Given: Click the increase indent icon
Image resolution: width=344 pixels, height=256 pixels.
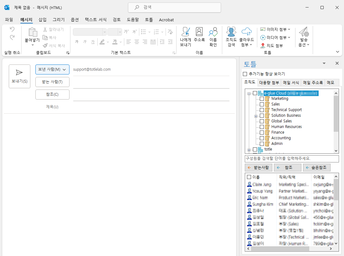Looking at the screenshot, I should (x=170, y=42).
